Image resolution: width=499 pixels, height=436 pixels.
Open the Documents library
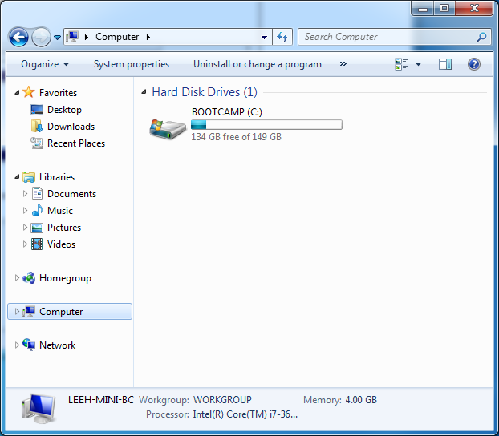pyautogui.click(x=72, y=194)
